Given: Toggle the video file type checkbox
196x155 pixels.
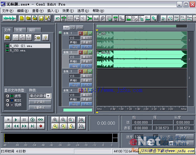Looking at the screenshot, I should (7, 105).
